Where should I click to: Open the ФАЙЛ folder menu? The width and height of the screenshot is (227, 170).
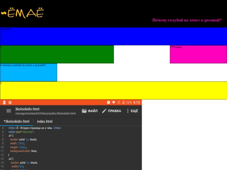tap(90, 111)
